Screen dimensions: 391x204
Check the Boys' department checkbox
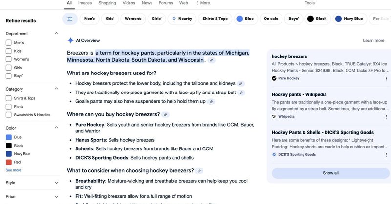[8, 76]
